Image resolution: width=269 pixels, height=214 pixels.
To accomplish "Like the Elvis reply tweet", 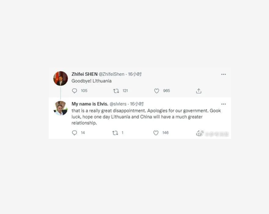I will coord(156,133).
